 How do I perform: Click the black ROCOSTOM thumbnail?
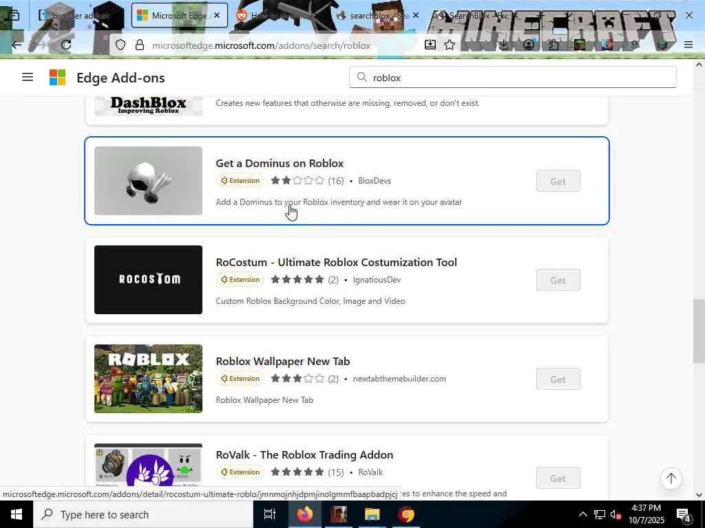point(149,280)
